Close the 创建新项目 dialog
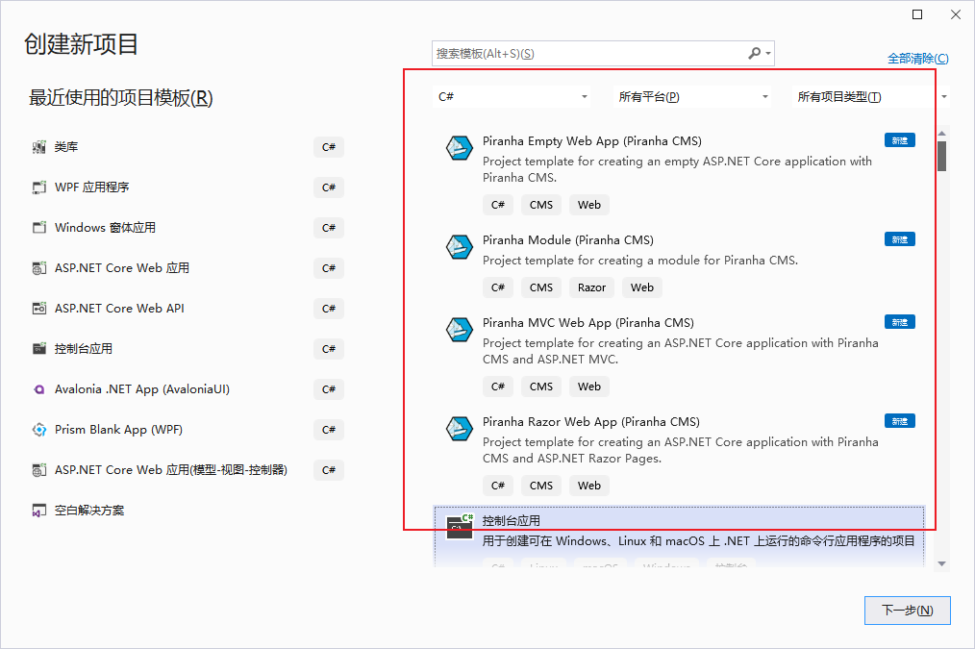Viewport: 975px width, 649px height. pos(956,14)
